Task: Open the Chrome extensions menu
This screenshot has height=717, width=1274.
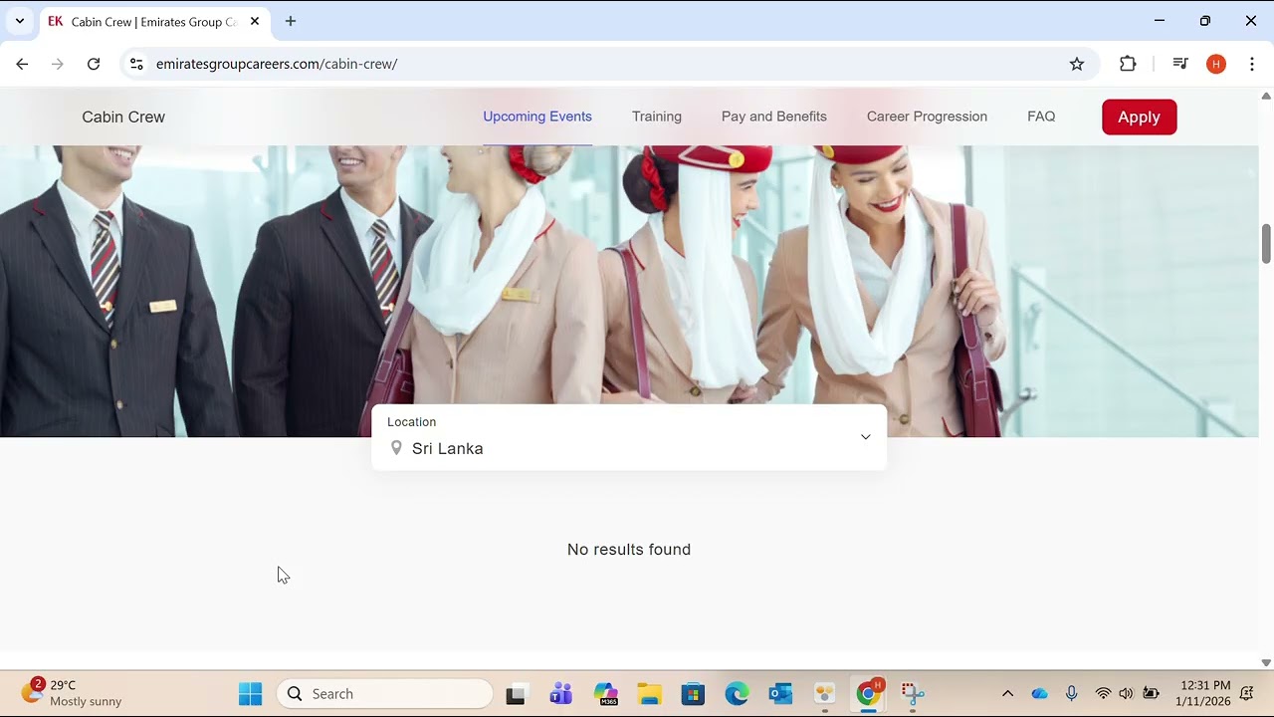Action: click(1128, 64)
